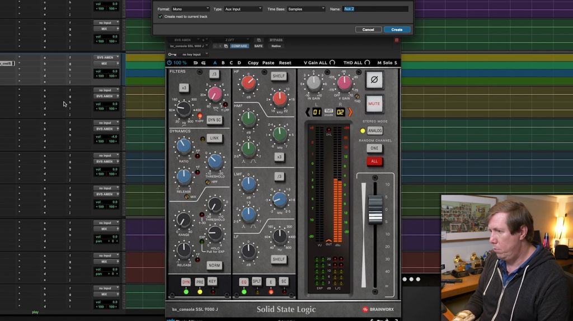The height and width of the screenshot is (321, 573).
Task: Click the blue LMF frequency knob
Action: coord(280,200)
